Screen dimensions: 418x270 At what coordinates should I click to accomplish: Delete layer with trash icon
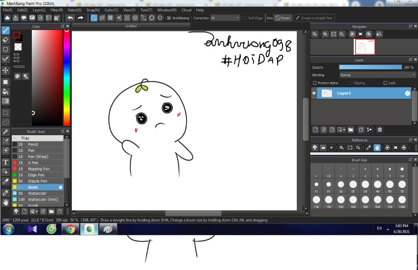[380, 129]
